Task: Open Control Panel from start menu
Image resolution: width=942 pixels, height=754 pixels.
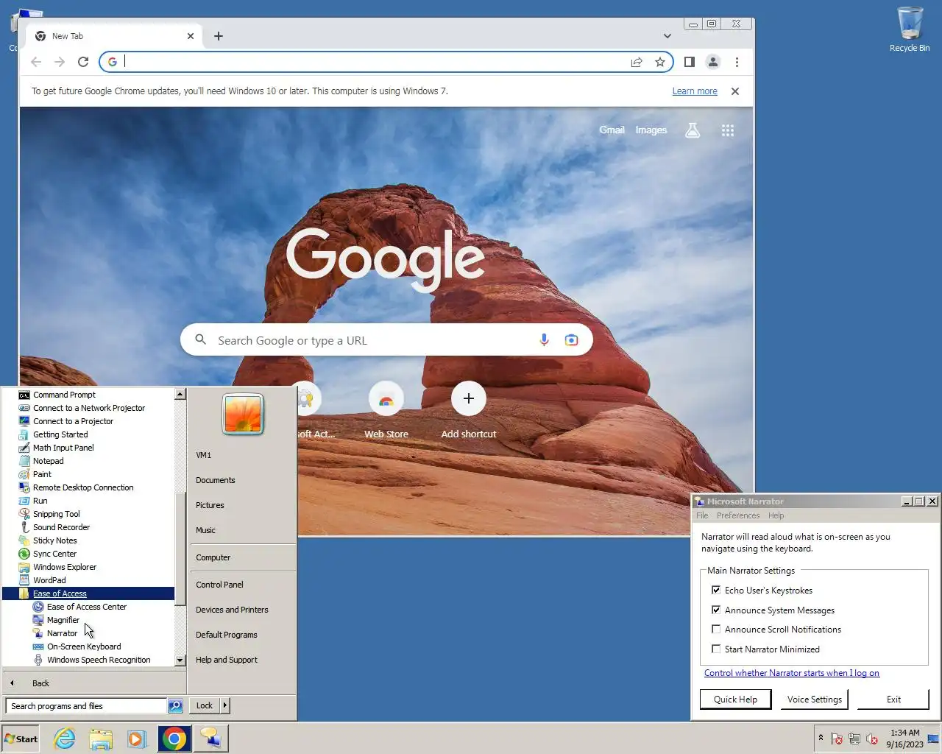Action: (219, 585)
